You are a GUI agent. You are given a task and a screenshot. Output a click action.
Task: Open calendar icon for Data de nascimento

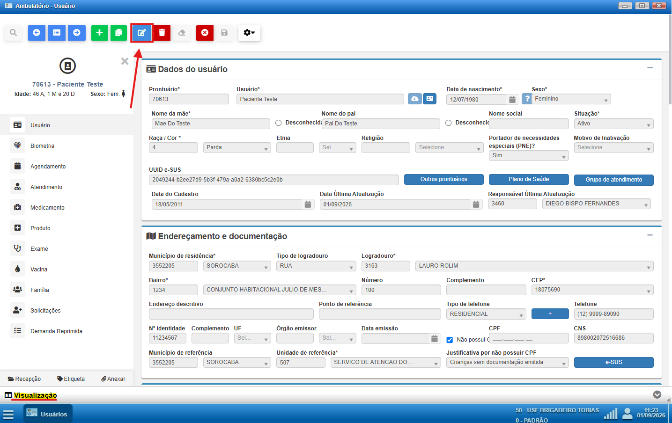[512, 99]
